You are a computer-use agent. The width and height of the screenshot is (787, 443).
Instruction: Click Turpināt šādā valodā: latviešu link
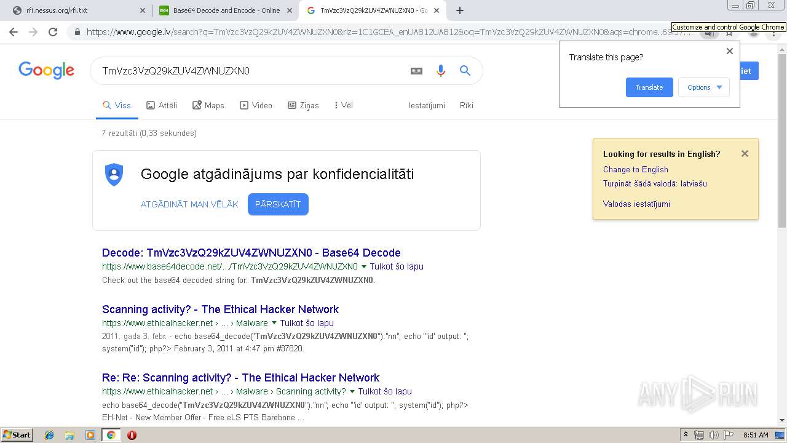point(655,184)
